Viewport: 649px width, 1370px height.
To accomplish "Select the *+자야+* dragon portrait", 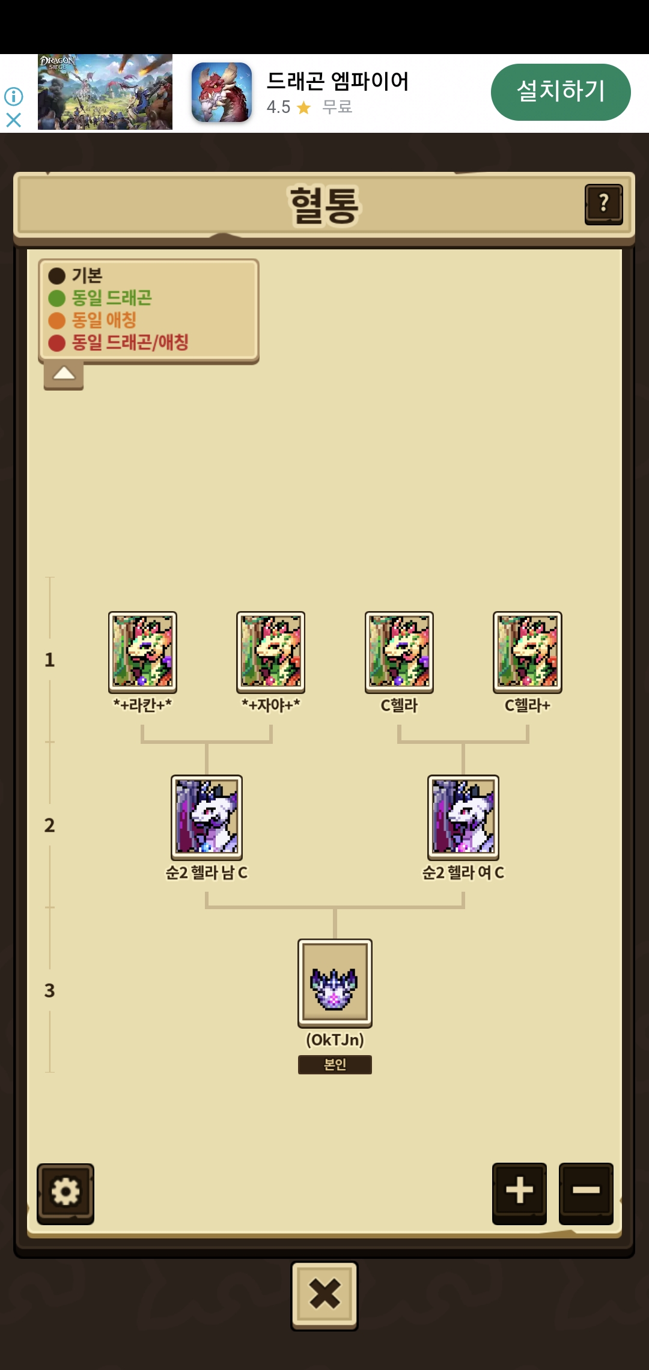I will pyautogui.click(x=270, y=652).
